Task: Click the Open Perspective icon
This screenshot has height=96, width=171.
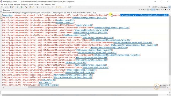Action: [153, 7]
